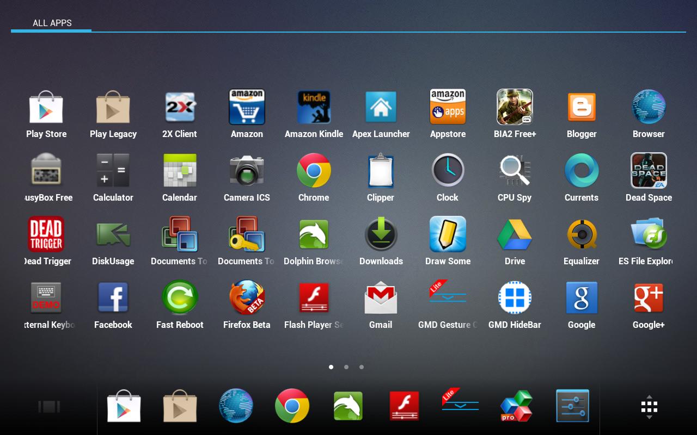Select the ALL APPS tab
The height and width of the screenshot is (435, 697).
tap(52, 23)
